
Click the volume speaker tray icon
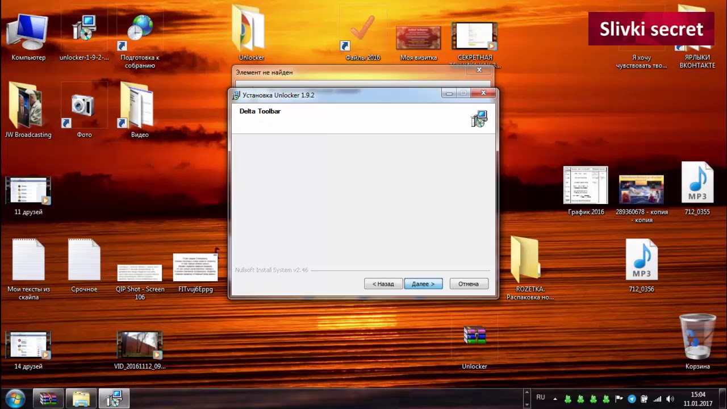pos(670,399)
